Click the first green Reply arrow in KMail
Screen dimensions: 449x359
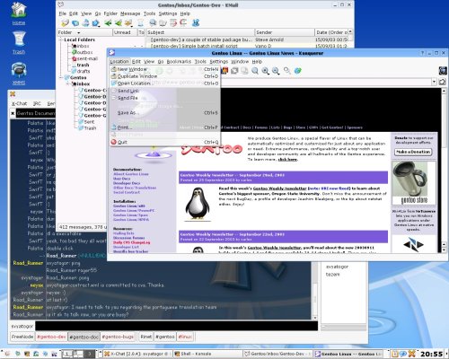click(108, 22)
